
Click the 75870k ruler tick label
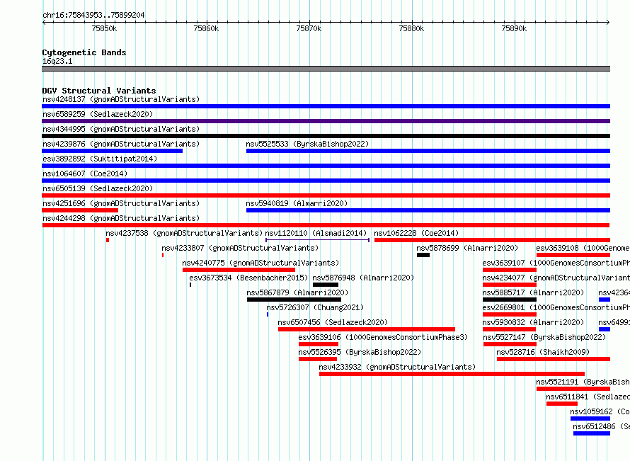309,28
